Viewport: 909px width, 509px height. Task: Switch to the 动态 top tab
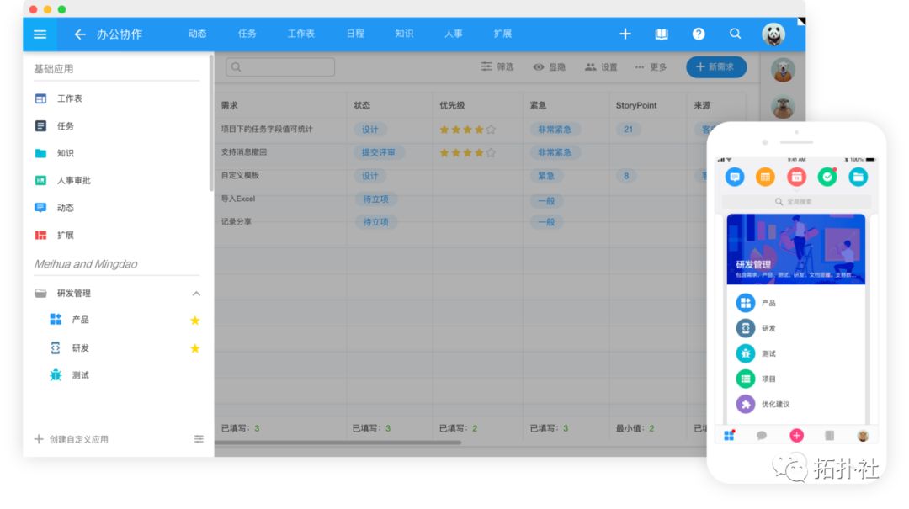[197, 34]
